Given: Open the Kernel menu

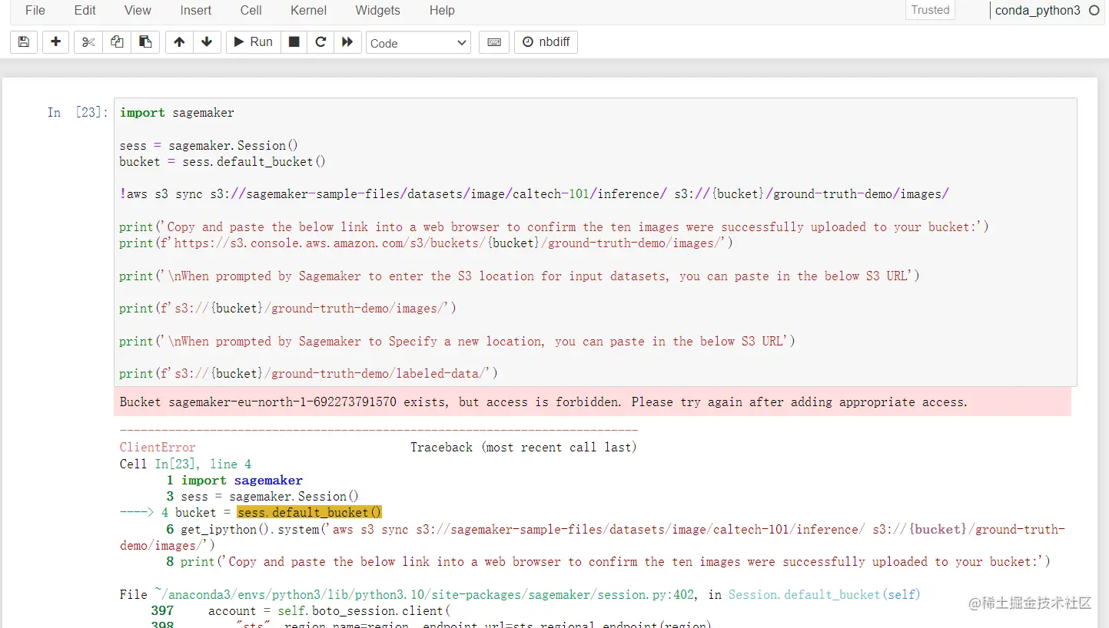Looking at the screenshot, I should 308,10.
